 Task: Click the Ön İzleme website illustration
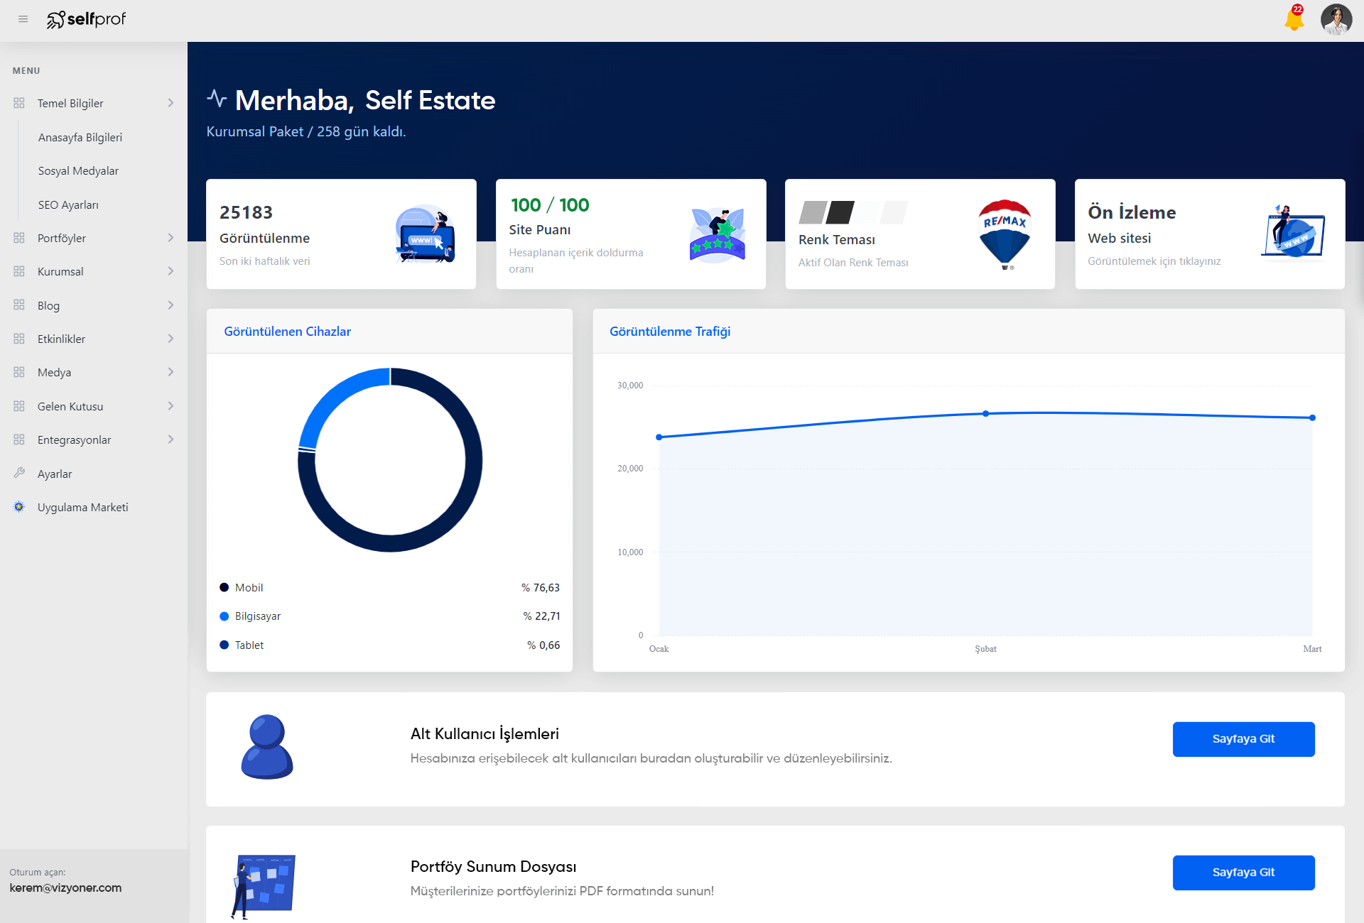1293,233
